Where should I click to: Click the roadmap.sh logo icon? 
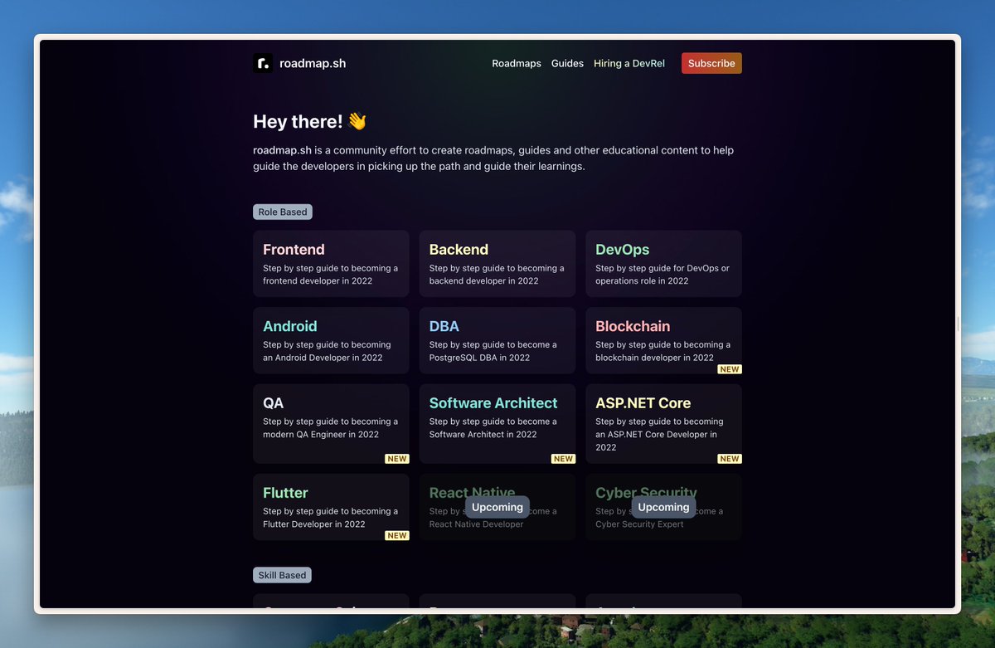263,63
